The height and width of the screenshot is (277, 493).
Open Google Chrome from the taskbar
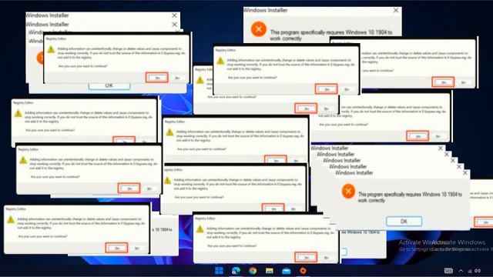pyautogui.click(x=253, y=270)
